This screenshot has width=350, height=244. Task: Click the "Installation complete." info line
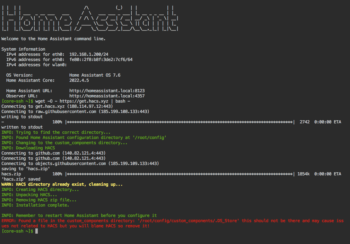[x=35, y=205]
